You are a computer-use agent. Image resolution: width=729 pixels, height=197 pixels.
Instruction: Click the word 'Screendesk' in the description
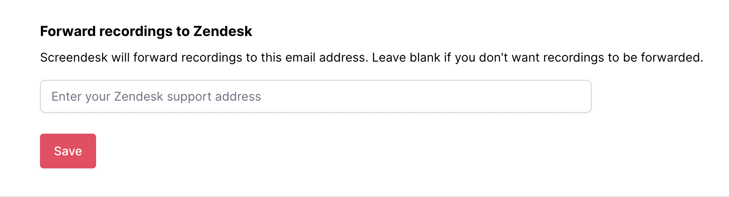(x=73, y=57)
